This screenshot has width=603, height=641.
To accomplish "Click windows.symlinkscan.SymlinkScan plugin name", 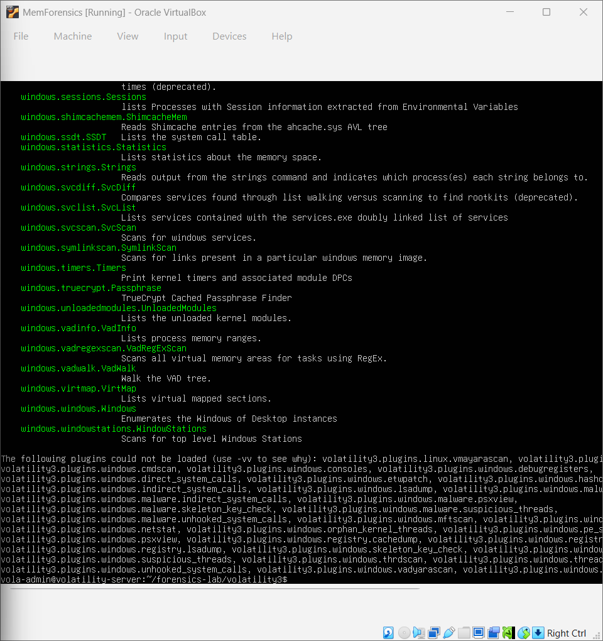I will click(99, 248).
